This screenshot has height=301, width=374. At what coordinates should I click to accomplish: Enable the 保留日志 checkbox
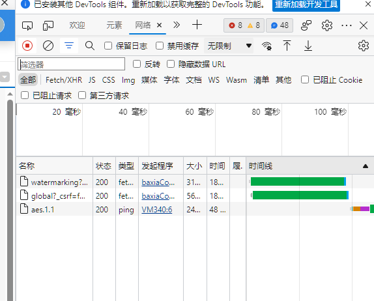pos(108,46)
